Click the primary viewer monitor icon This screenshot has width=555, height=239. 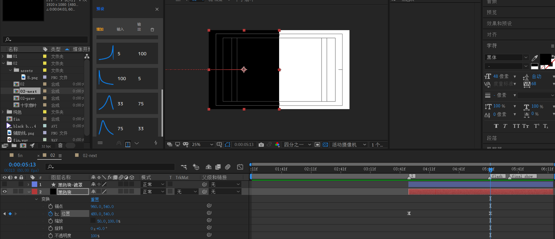click(x=178, y=145)
